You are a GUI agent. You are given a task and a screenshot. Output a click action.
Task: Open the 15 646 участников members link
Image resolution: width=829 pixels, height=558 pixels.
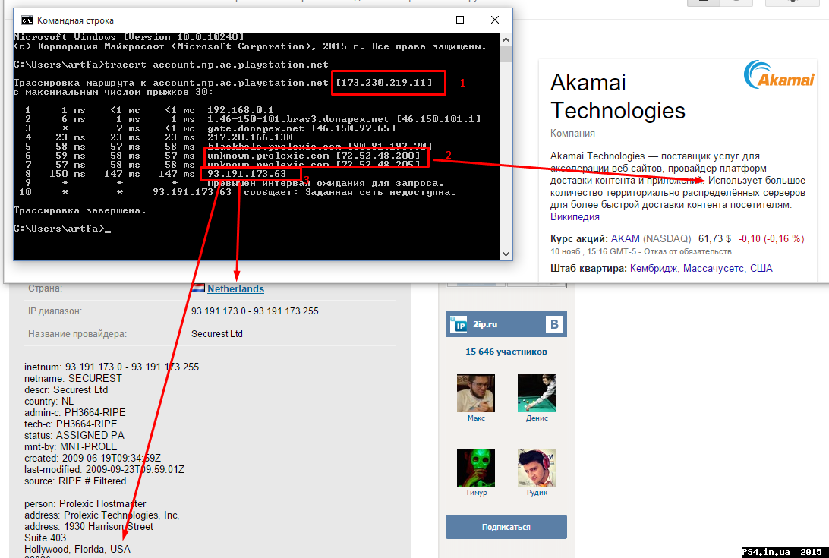(506, 352)
